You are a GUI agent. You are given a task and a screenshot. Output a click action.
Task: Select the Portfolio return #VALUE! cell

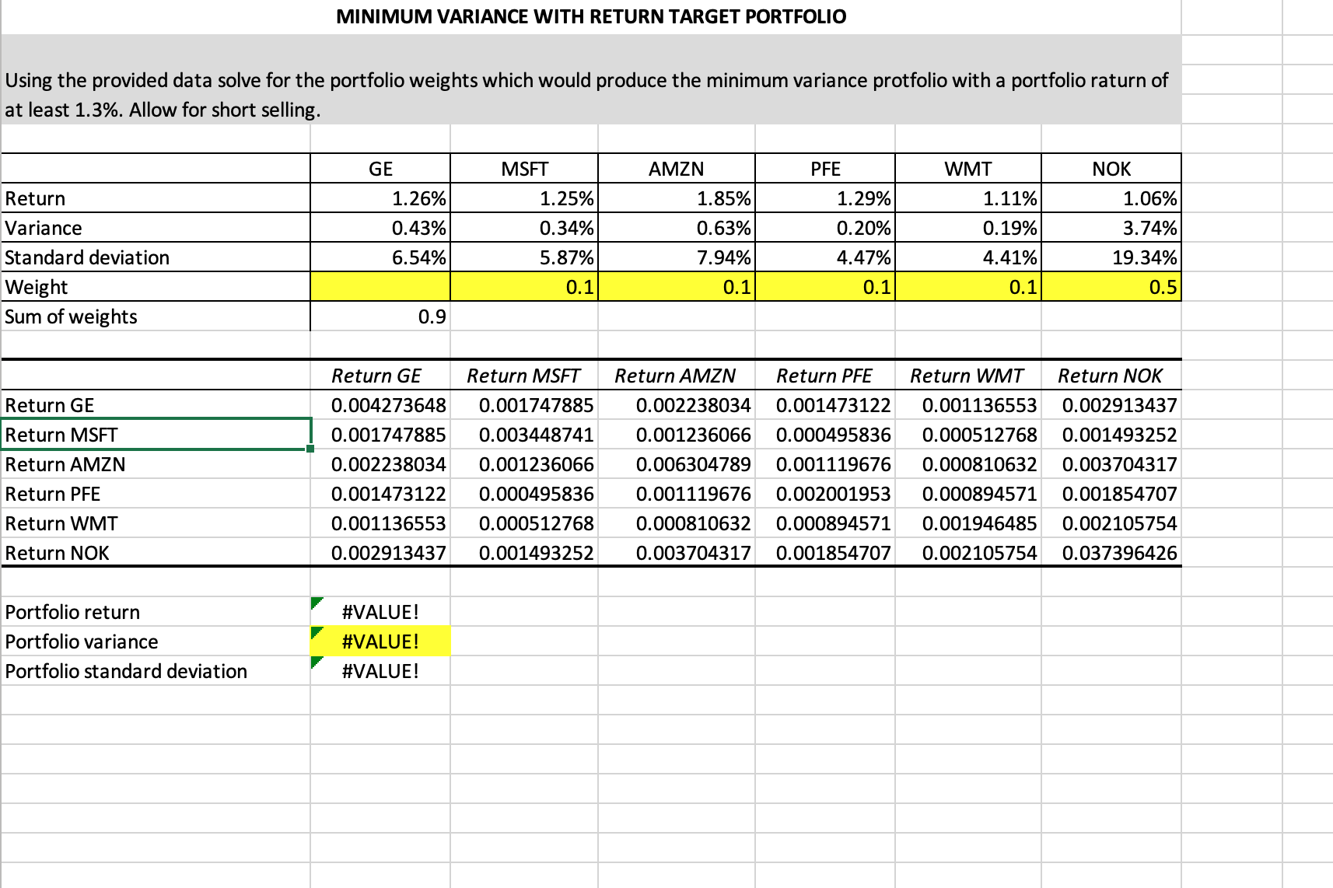pyautogui.click(x=380, y=612)
